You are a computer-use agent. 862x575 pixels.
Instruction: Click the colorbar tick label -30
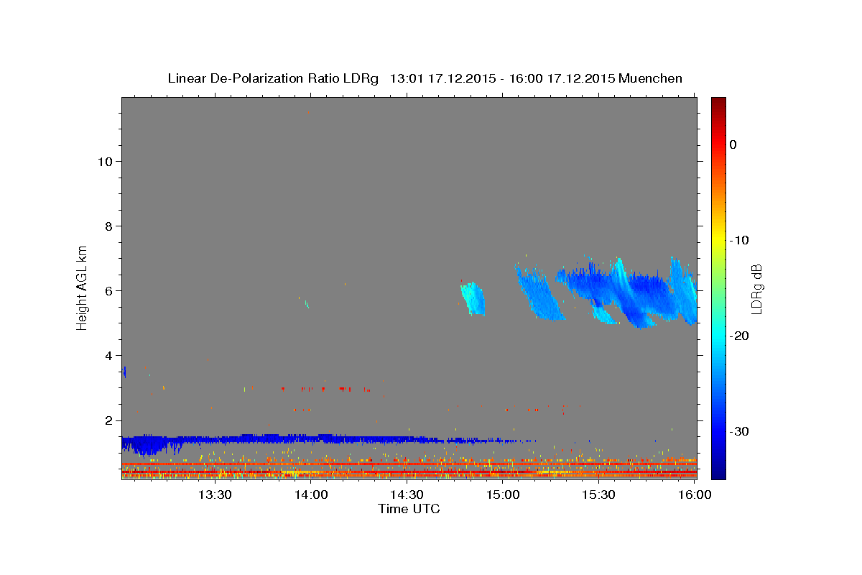(x=741, y=431)
